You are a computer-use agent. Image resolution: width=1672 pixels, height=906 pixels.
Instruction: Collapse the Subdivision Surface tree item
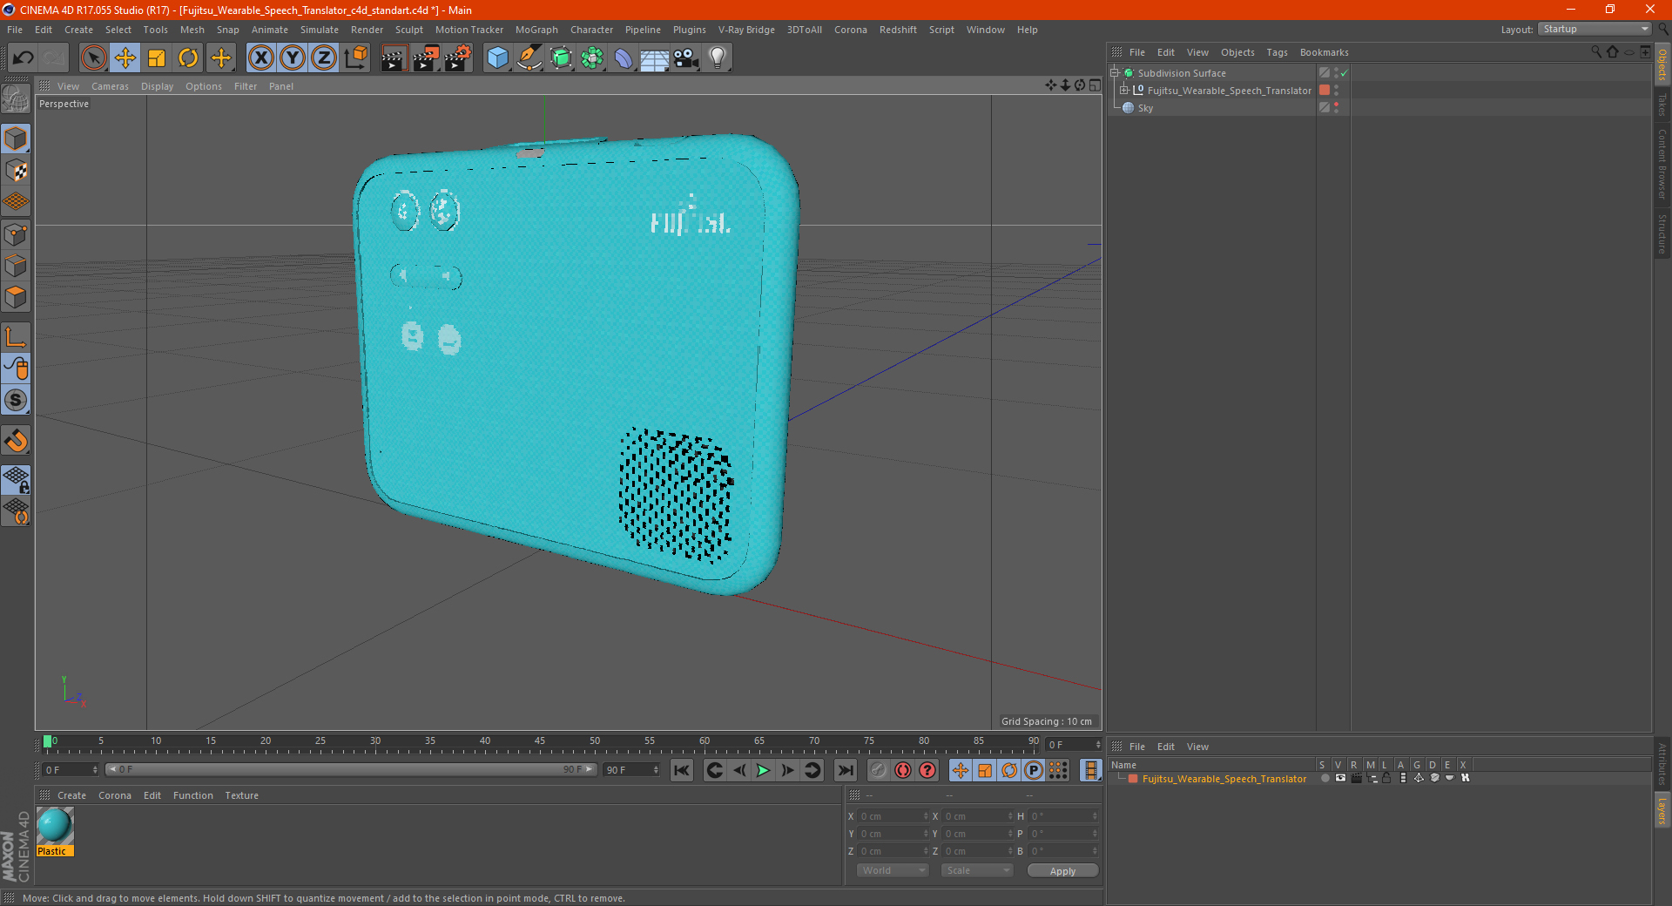coord(1115,73)
